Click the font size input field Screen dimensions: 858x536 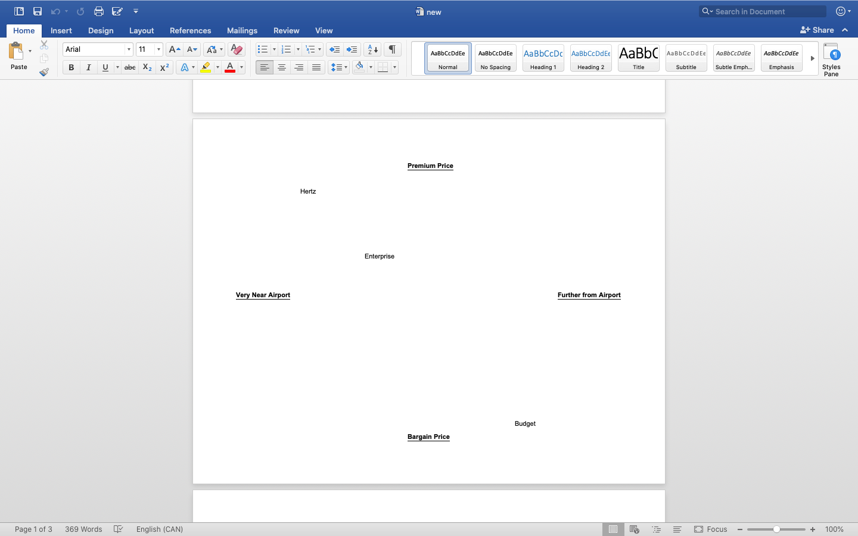[x=145, y=49]
